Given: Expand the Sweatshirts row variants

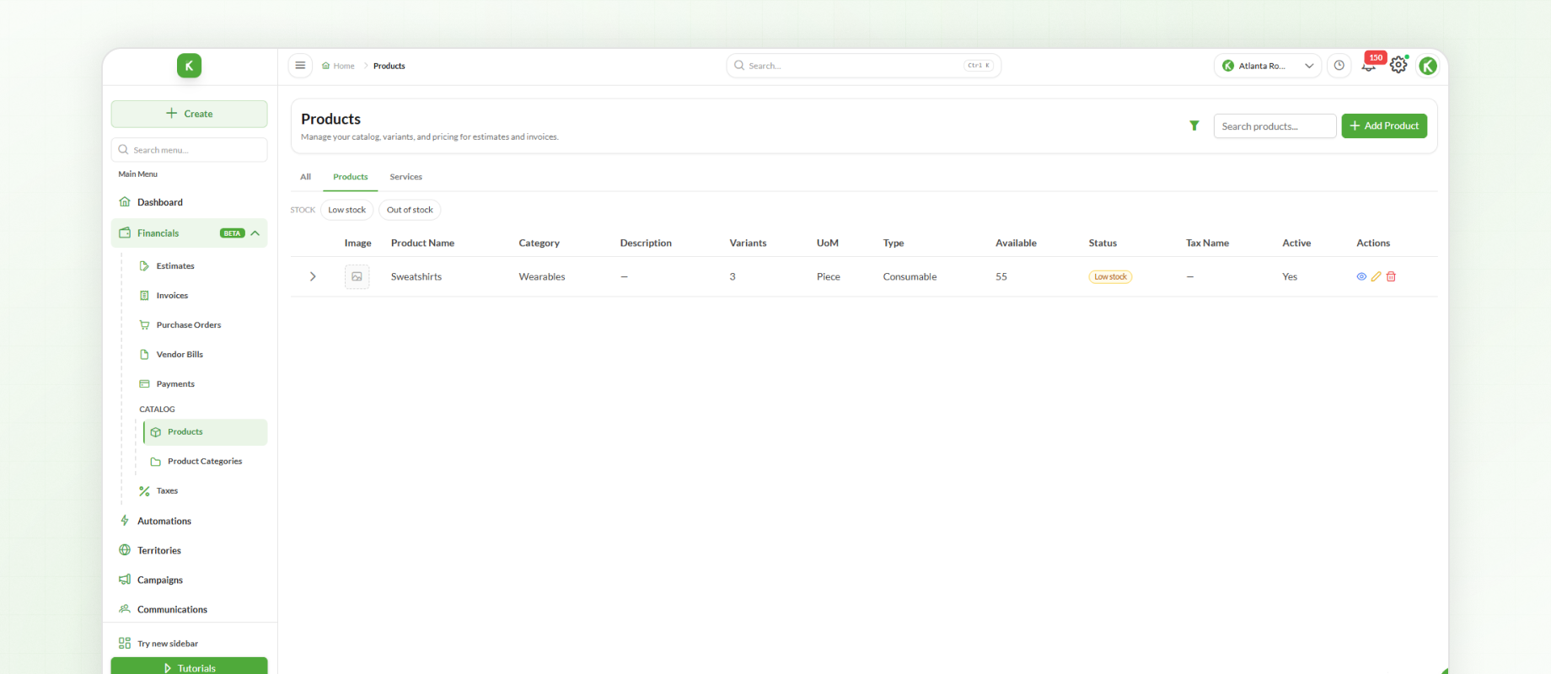Looking at the screenshot, I should pyautogui.click(x=313, y=276).
